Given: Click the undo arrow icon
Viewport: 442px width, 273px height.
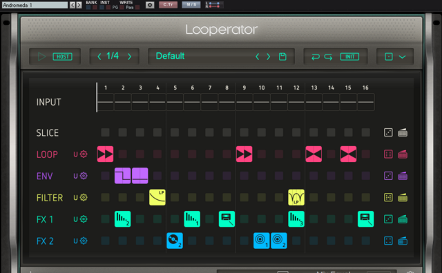Looking at the screenshot, I should point(316,57).
